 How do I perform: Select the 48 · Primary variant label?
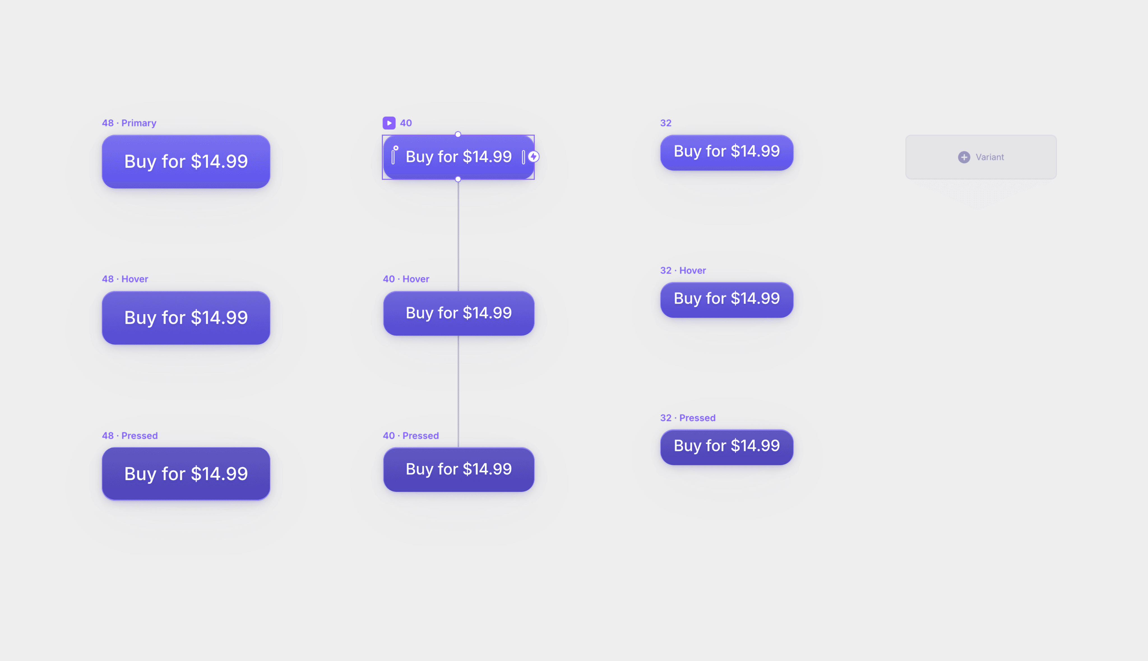(x=129, y=123)
